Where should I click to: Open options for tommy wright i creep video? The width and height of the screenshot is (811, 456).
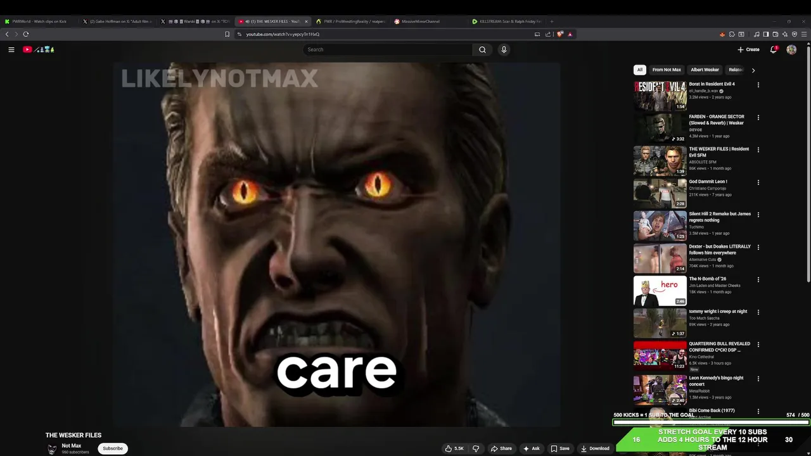click(758, 312)
